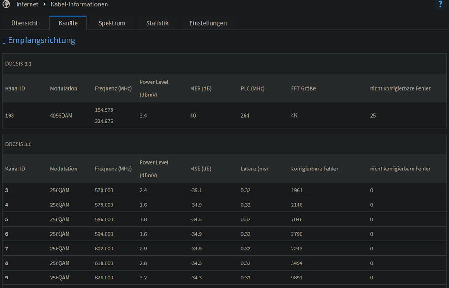Click the PLC value 264
Image resolution: width=449 pixels, height=288 pixels.
tap(245, 115)
